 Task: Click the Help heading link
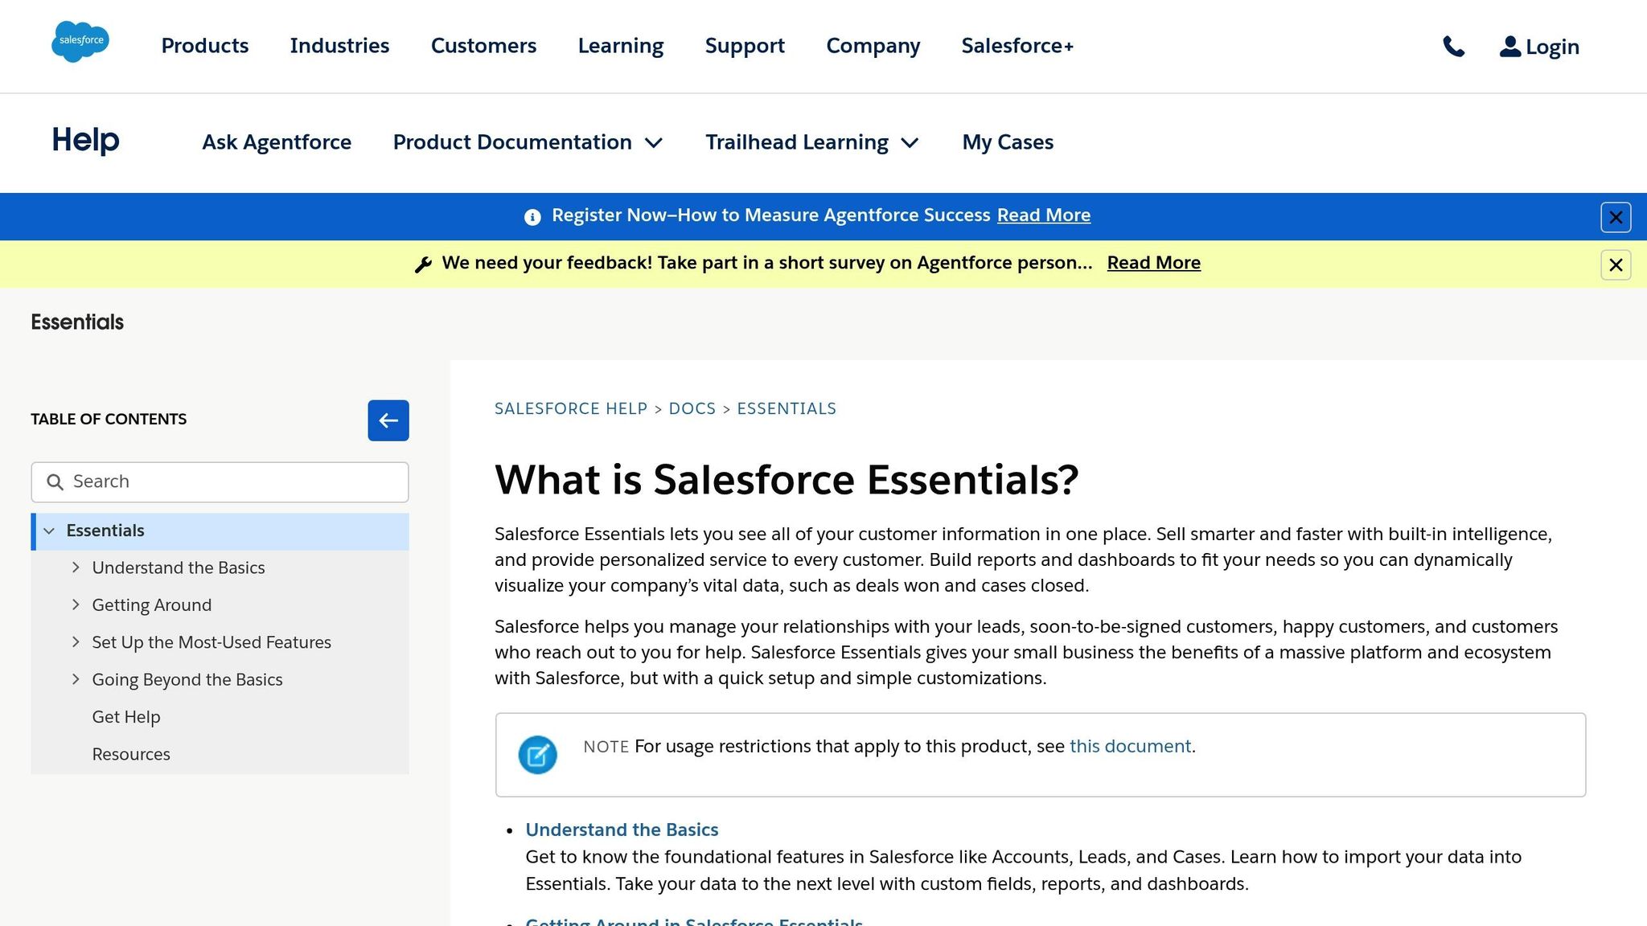(85, 141)
